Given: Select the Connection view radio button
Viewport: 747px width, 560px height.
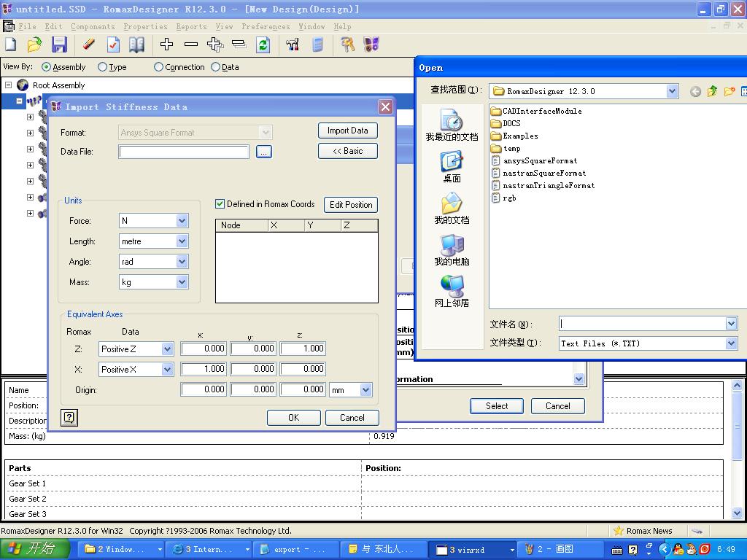Looking at the screenshot, I should click(x=158, y=67).
